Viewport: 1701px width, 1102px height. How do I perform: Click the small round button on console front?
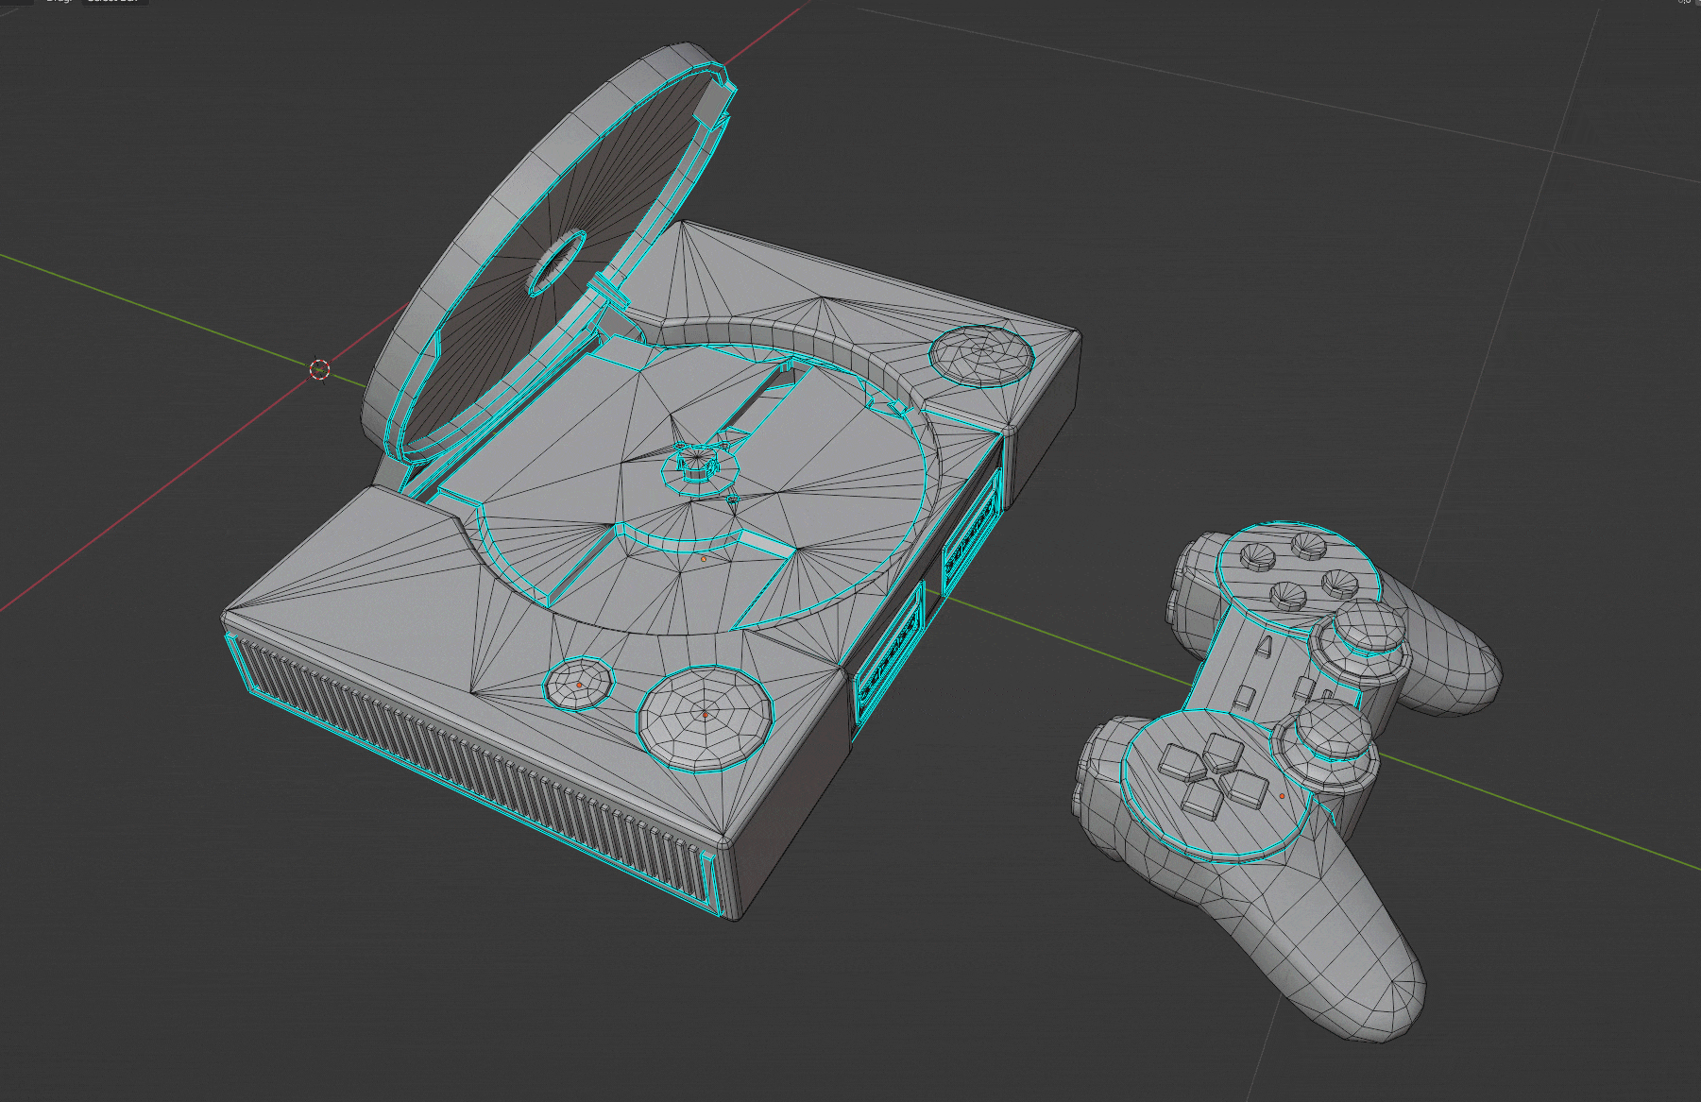click(579, 683)
